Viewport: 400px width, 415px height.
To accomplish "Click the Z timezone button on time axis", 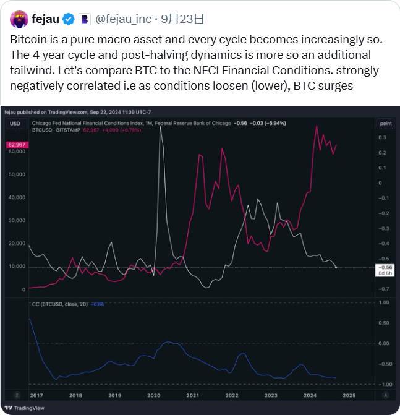I will point(17,395).
